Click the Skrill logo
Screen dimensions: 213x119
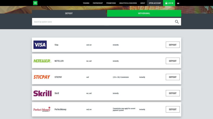point(42,93)
